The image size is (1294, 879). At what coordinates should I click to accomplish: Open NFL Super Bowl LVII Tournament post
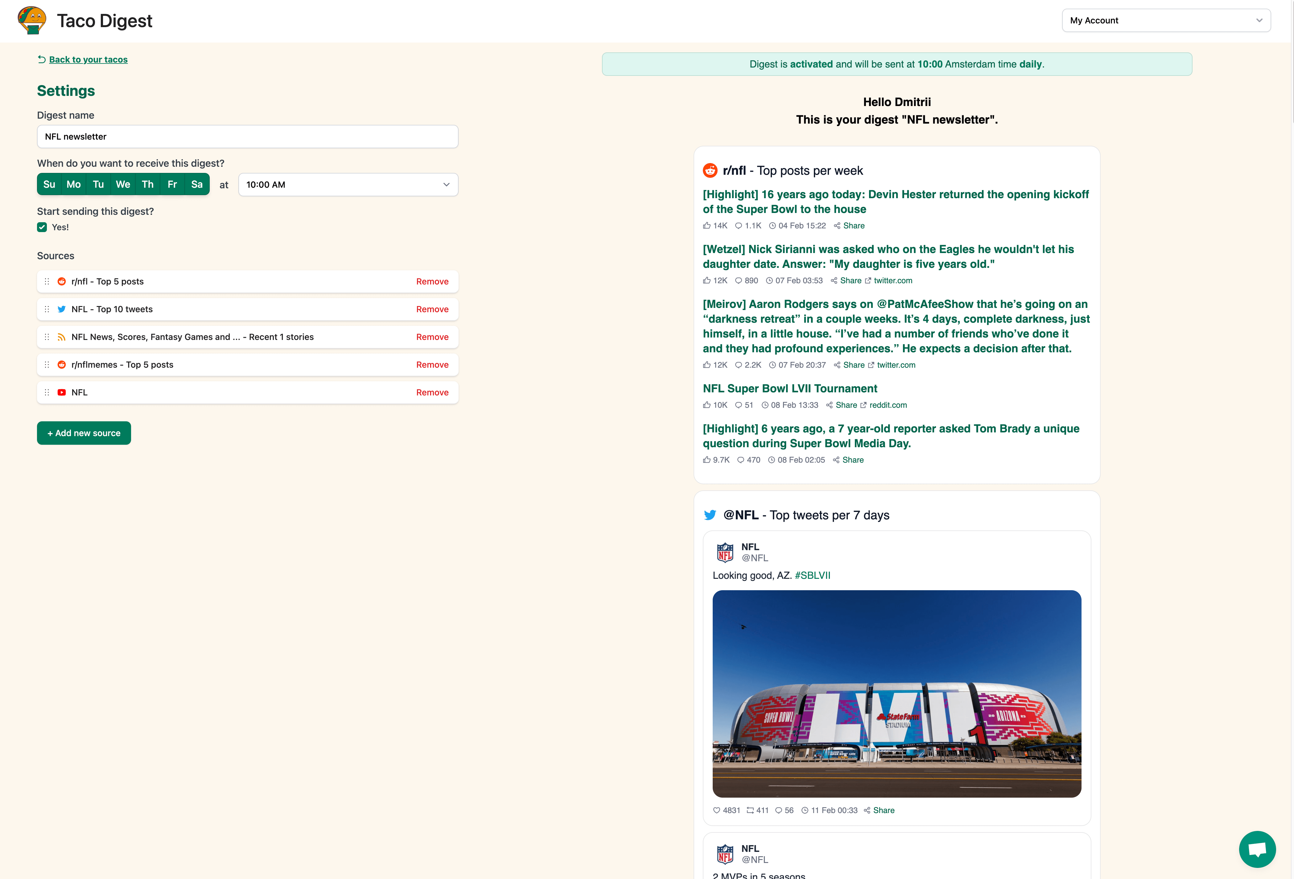(x=789, y=388)
